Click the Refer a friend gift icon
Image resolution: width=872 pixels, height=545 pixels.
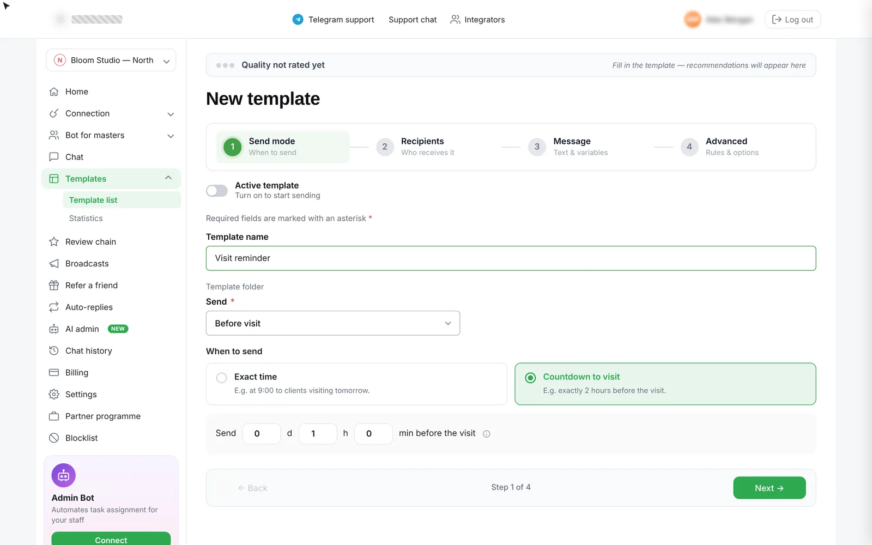(54, 285)
